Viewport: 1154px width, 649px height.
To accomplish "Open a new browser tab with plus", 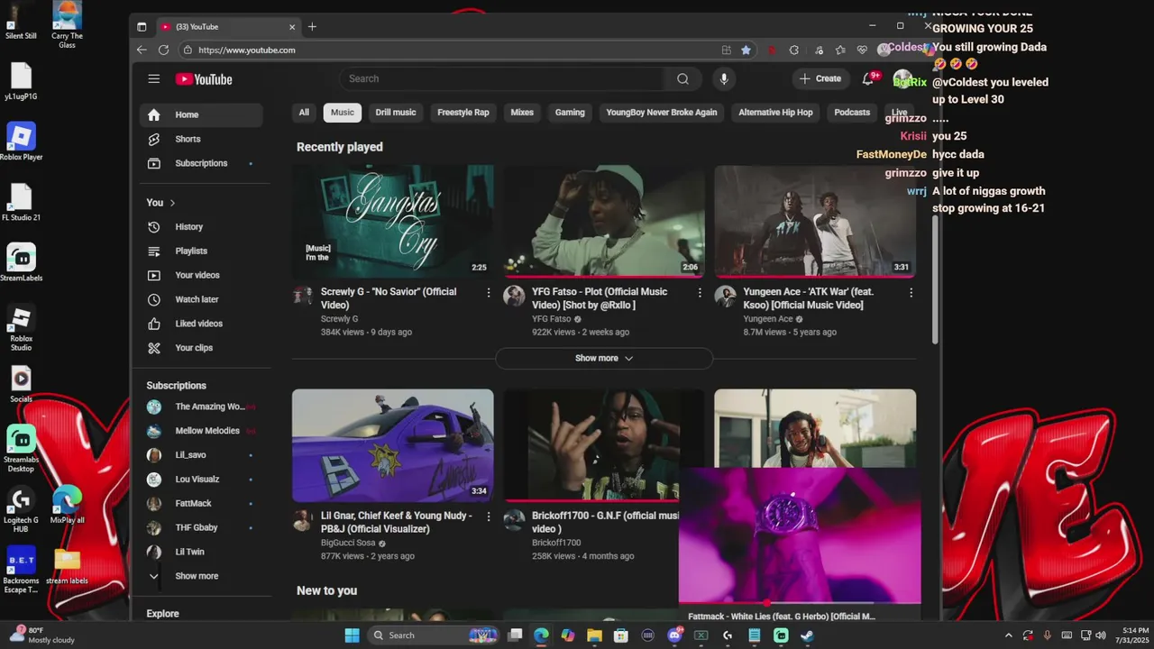I will point(312,27).
